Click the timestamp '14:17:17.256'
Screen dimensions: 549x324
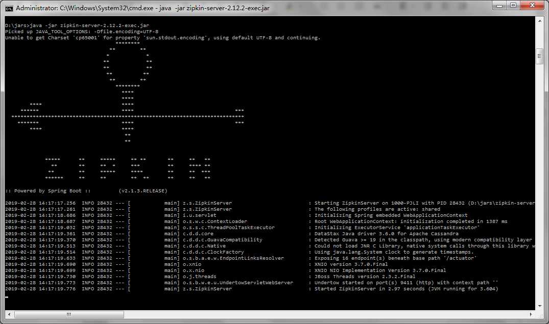[57, 203]
